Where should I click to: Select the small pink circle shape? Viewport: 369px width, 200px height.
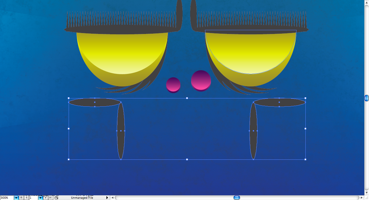[x=173, y=84]
